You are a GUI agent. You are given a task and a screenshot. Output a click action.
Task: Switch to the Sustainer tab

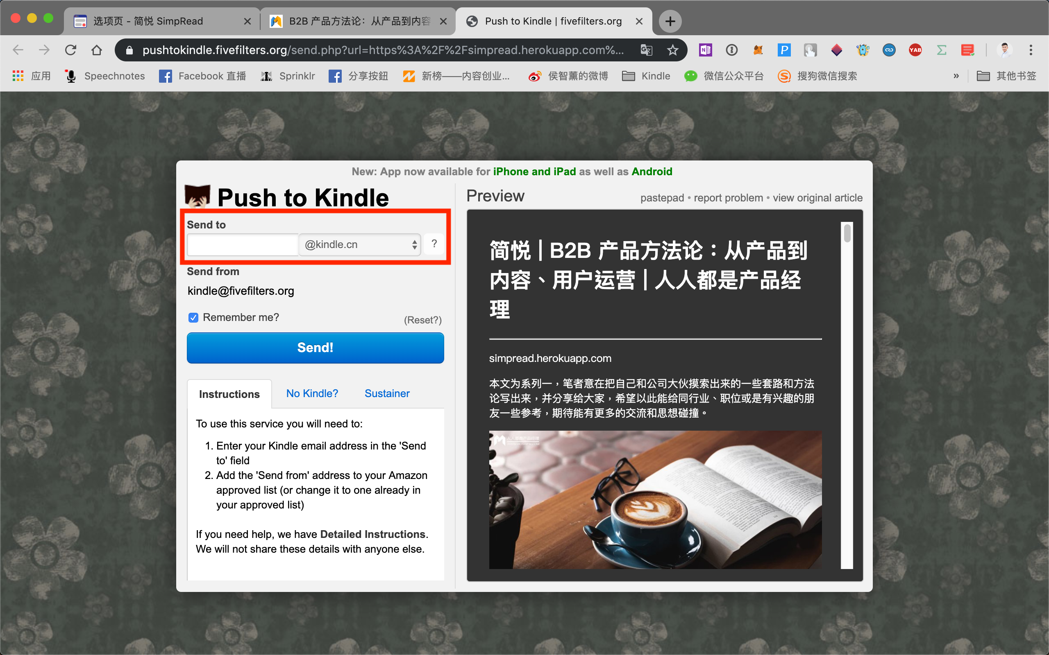[x=387, y=393]
